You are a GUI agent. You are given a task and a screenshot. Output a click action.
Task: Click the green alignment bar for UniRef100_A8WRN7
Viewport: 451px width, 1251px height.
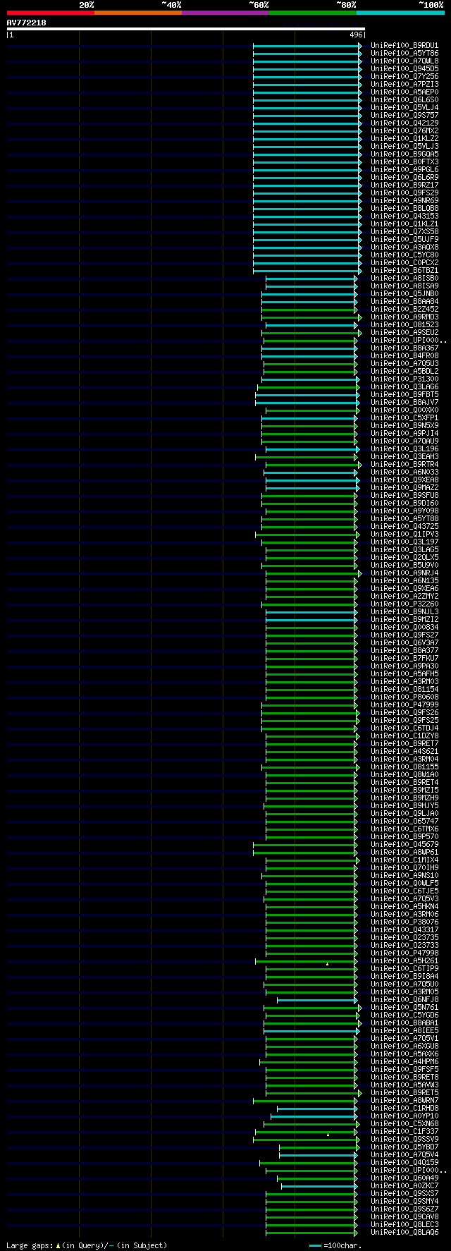click(x=304, y=1101)
